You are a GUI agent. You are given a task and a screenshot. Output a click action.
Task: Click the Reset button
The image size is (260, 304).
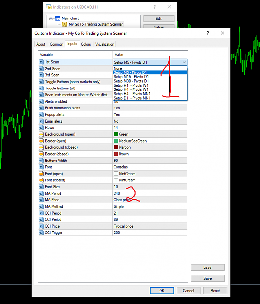215,291
